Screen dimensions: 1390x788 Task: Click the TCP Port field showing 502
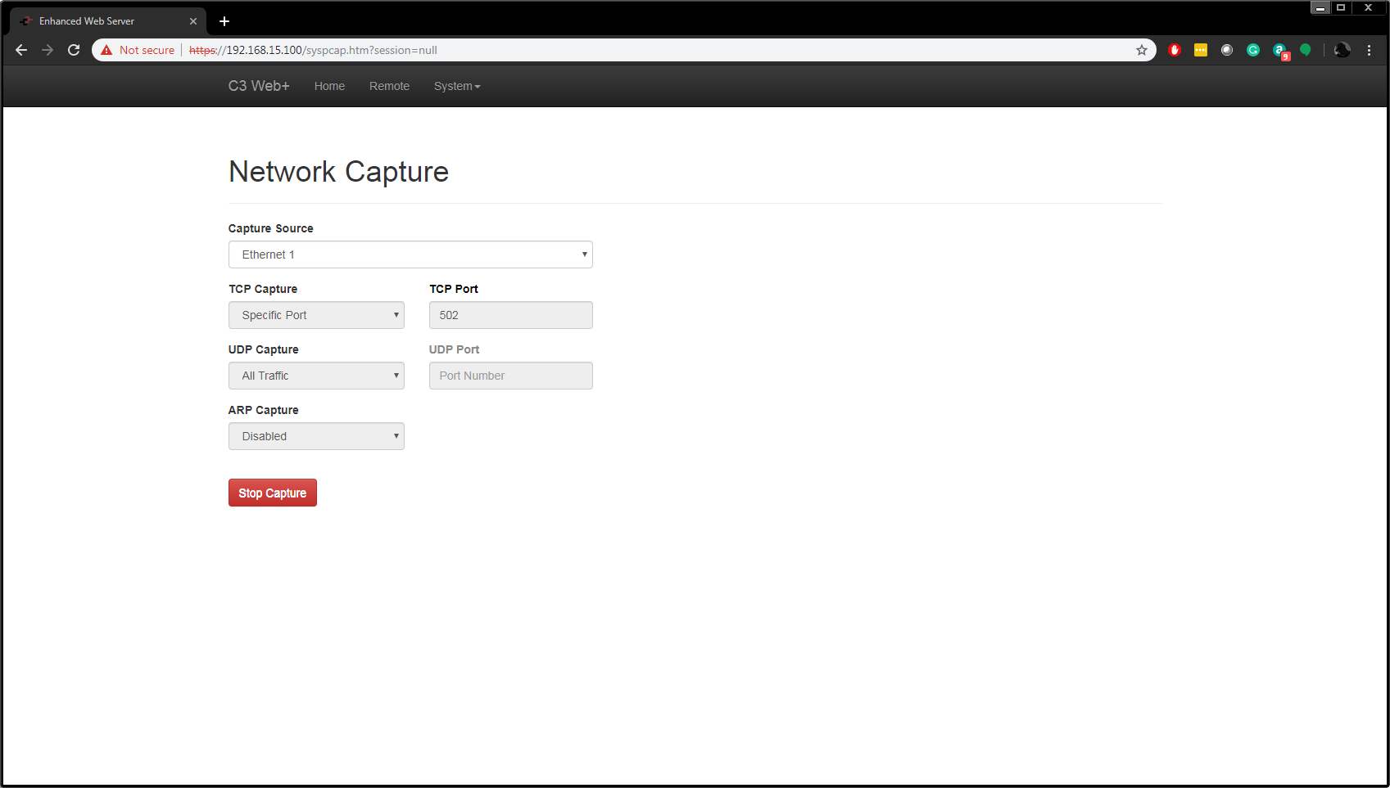coord(511,315)
